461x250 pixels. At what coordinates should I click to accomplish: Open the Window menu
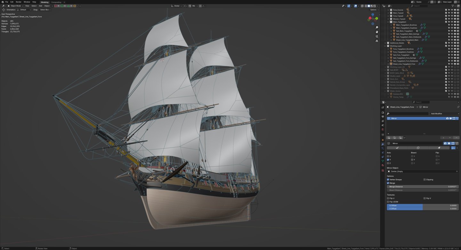27,2
